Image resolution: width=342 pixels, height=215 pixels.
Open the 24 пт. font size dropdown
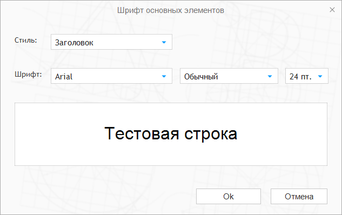tap(307, 76)
